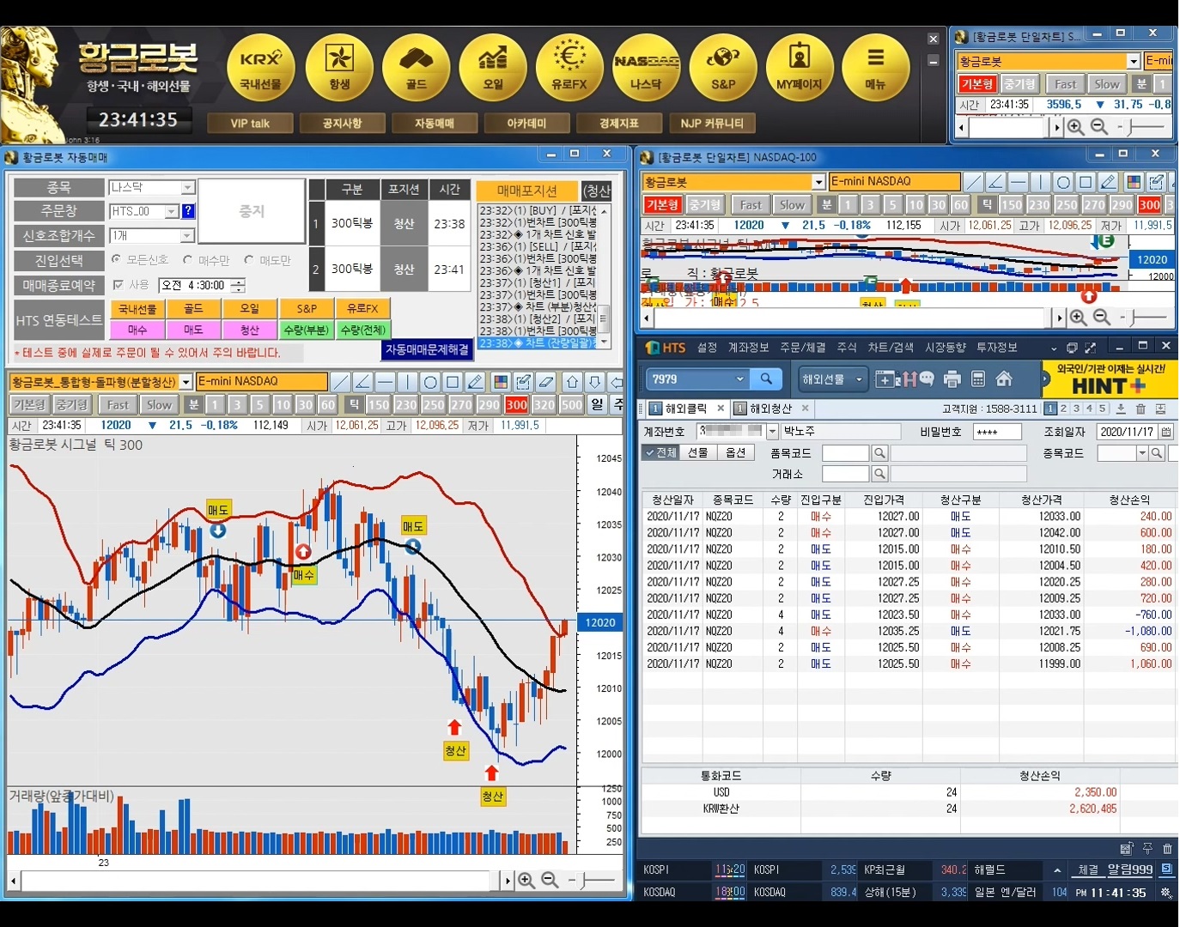Toggle the 선물 filter in HTS
This screenshot has height=927, width=1180.
(698, 452)
